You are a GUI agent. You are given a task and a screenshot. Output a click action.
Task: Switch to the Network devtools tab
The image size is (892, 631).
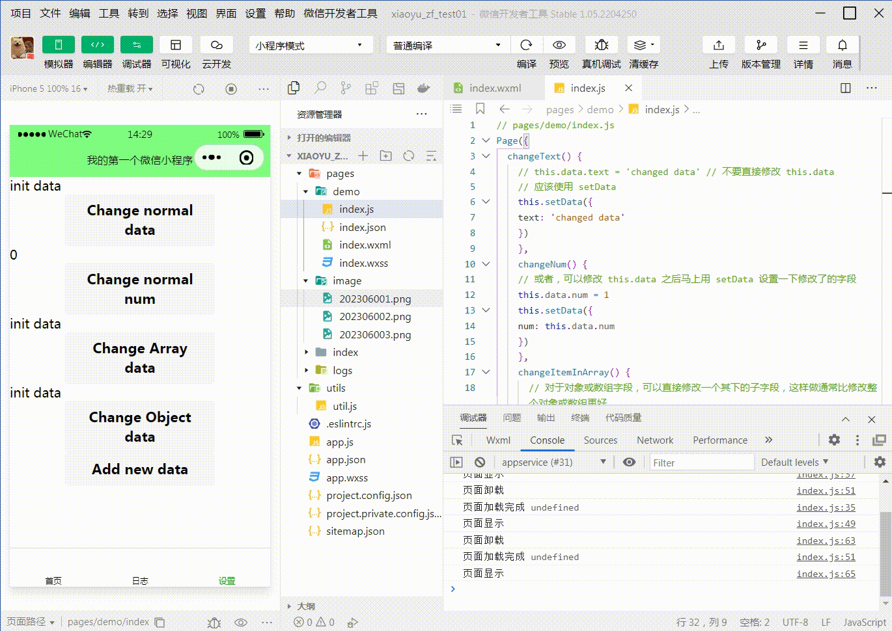pyautogui.click(x=655, y=440)
